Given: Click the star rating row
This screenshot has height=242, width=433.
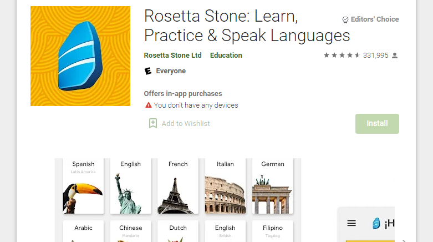Looking at the screenshot, I should click(342, 56).
